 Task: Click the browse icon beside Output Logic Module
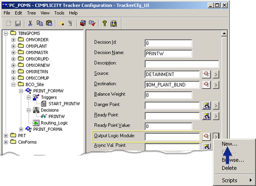[x=206, y=137]
